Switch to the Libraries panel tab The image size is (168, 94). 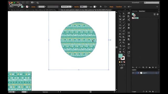(135, 11)
